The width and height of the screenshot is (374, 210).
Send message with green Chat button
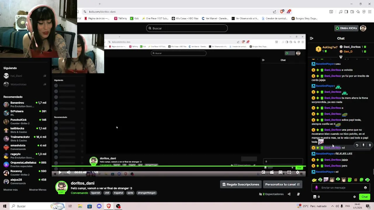click(x=364, y=197)
